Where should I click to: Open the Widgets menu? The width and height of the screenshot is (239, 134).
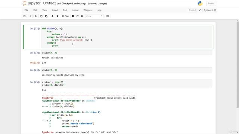(87, 10)
